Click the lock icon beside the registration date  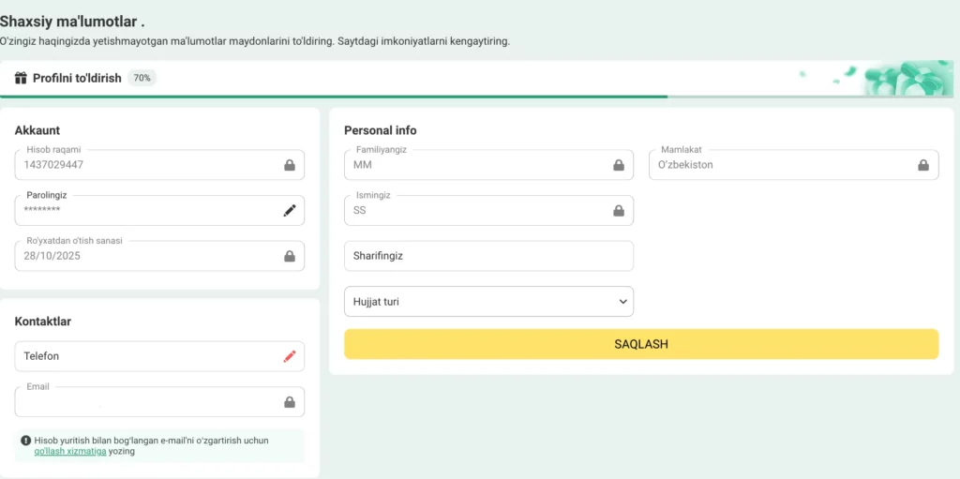coord(290,256)
